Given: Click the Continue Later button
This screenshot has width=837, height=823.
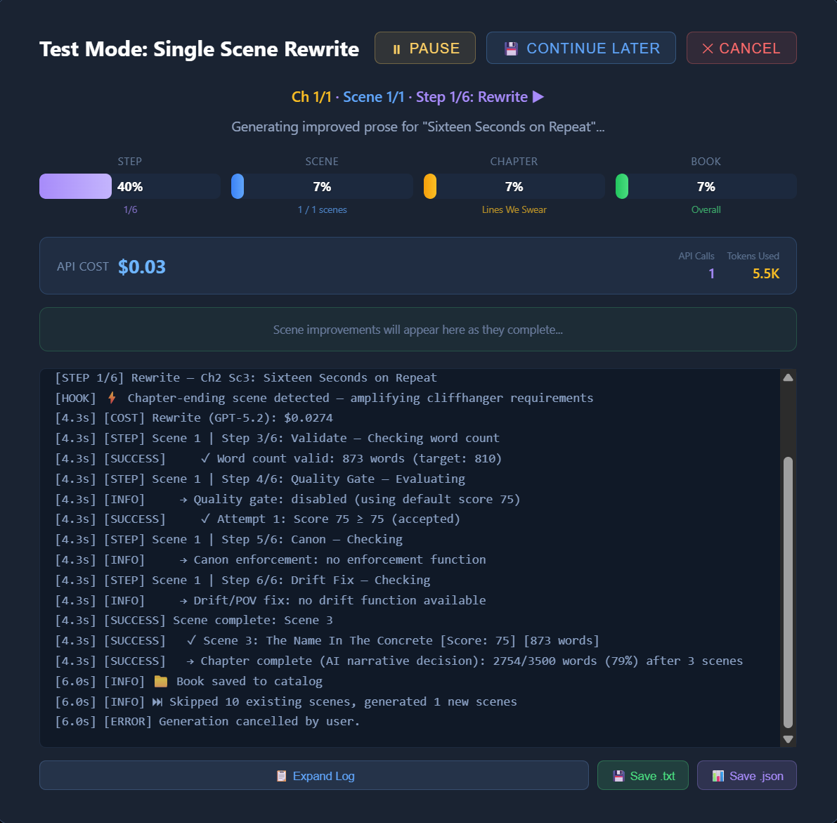Looking at the screenshot, I should tap(580, 48).
